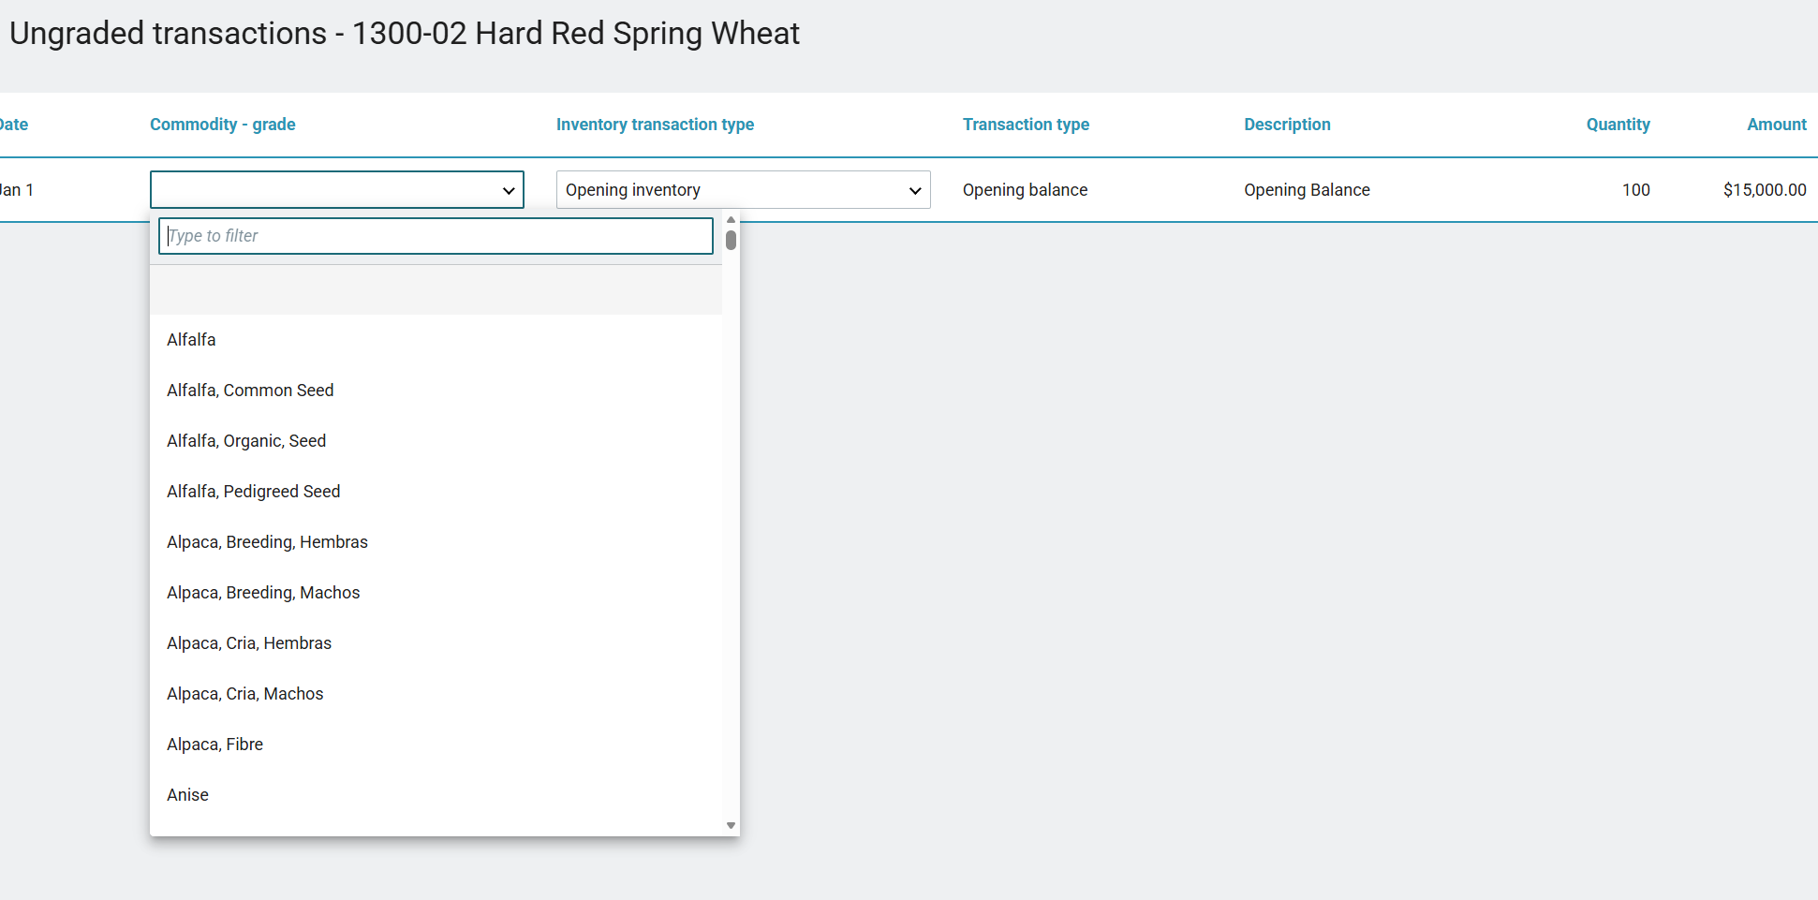The image size is (1818, 900).
Task: Sort by Commodity - grade column header
Action: point(222,125)
